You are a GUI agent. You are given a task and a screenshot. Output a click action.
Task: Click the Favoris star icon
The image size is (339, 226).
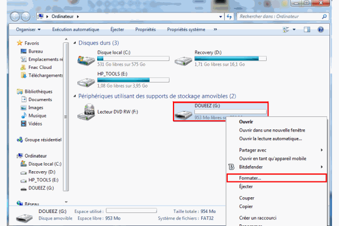[x=20, y=43]
